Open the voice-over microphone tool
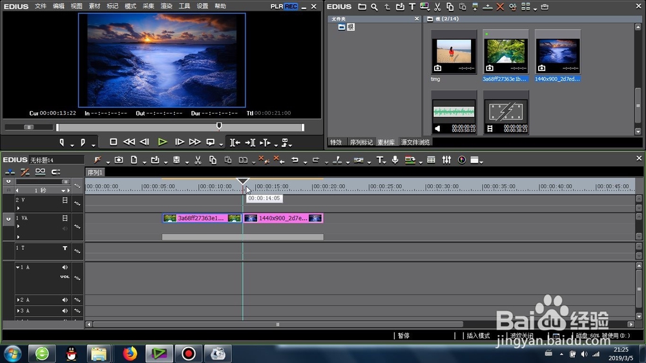The height and width of the screenshot is (363, 646). point(395,160)
